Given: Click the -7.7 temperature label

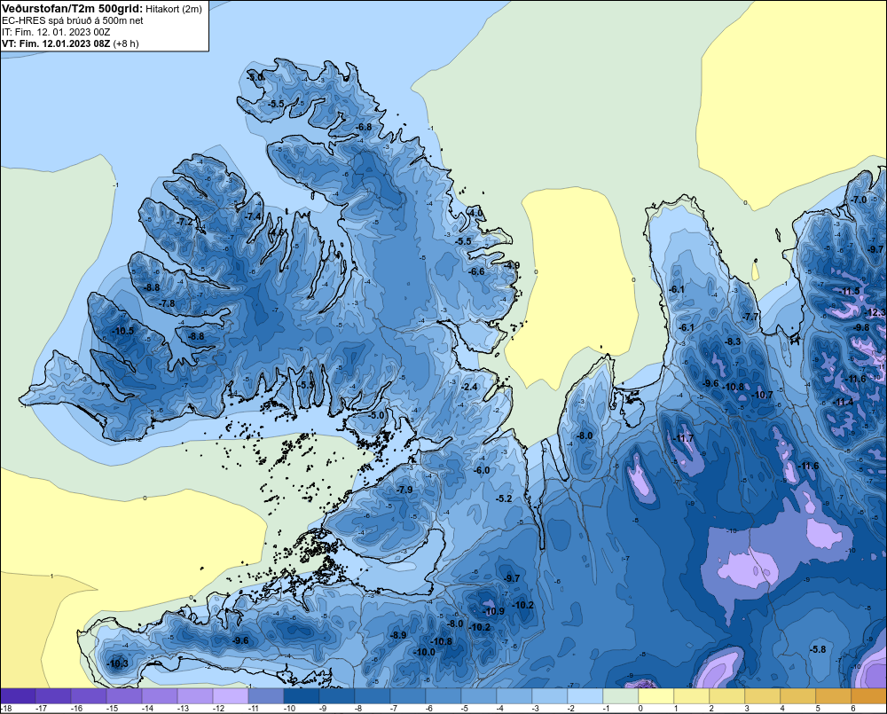Looking at the screenshot, I should coord(750,317).
